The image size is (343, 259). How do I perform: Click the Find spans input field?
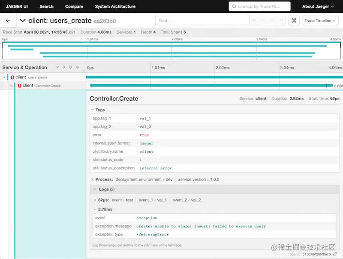pos(202,21)
